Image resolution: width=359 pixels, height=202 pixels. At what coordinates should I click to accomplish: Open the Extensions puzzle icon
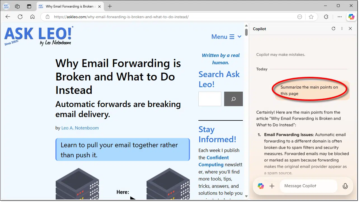(326, 17)
